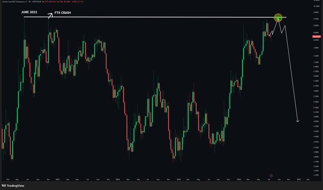Screen dimensions: 323x190
Task: Click the 2023 label on the time axis
Action: 57,180
